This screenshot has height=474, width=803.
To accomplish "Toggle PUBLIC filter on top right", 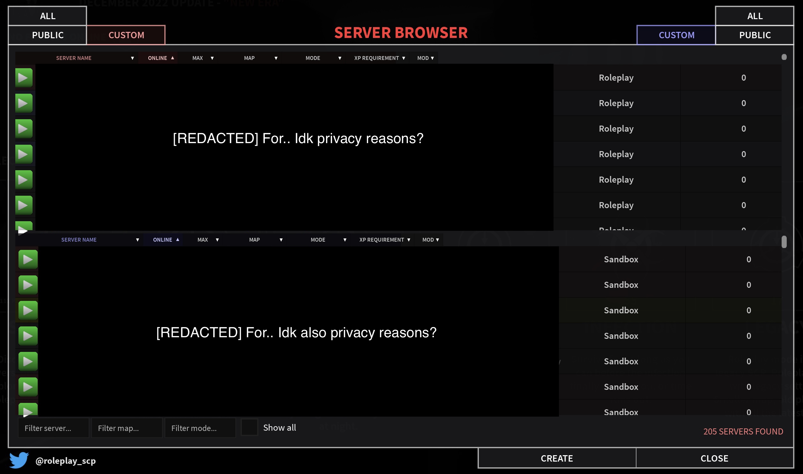I will click(755, 35).
